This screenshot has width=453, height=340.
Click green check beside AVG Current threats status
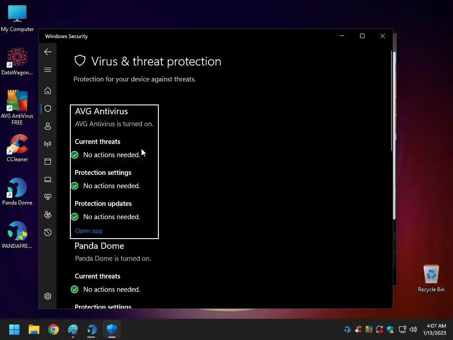click(74, 155)
